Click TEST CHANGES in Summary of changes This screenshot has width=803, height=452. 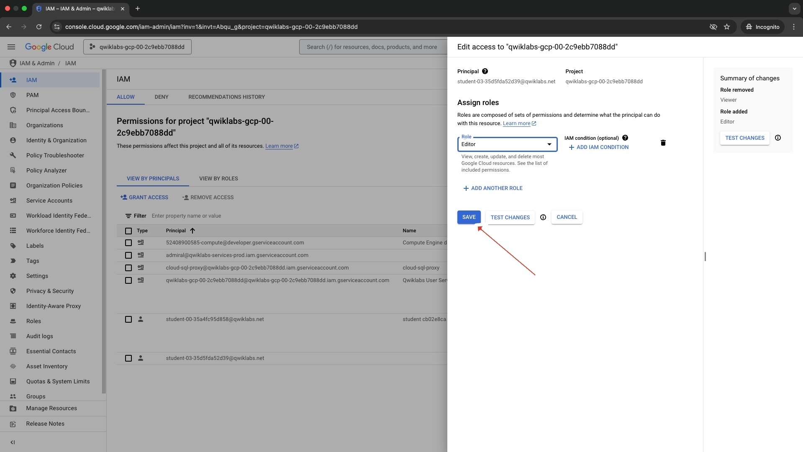[x=744, y=138]
